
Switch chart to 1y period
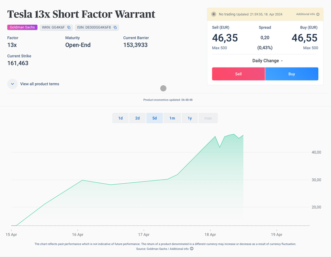pos(190,118)
